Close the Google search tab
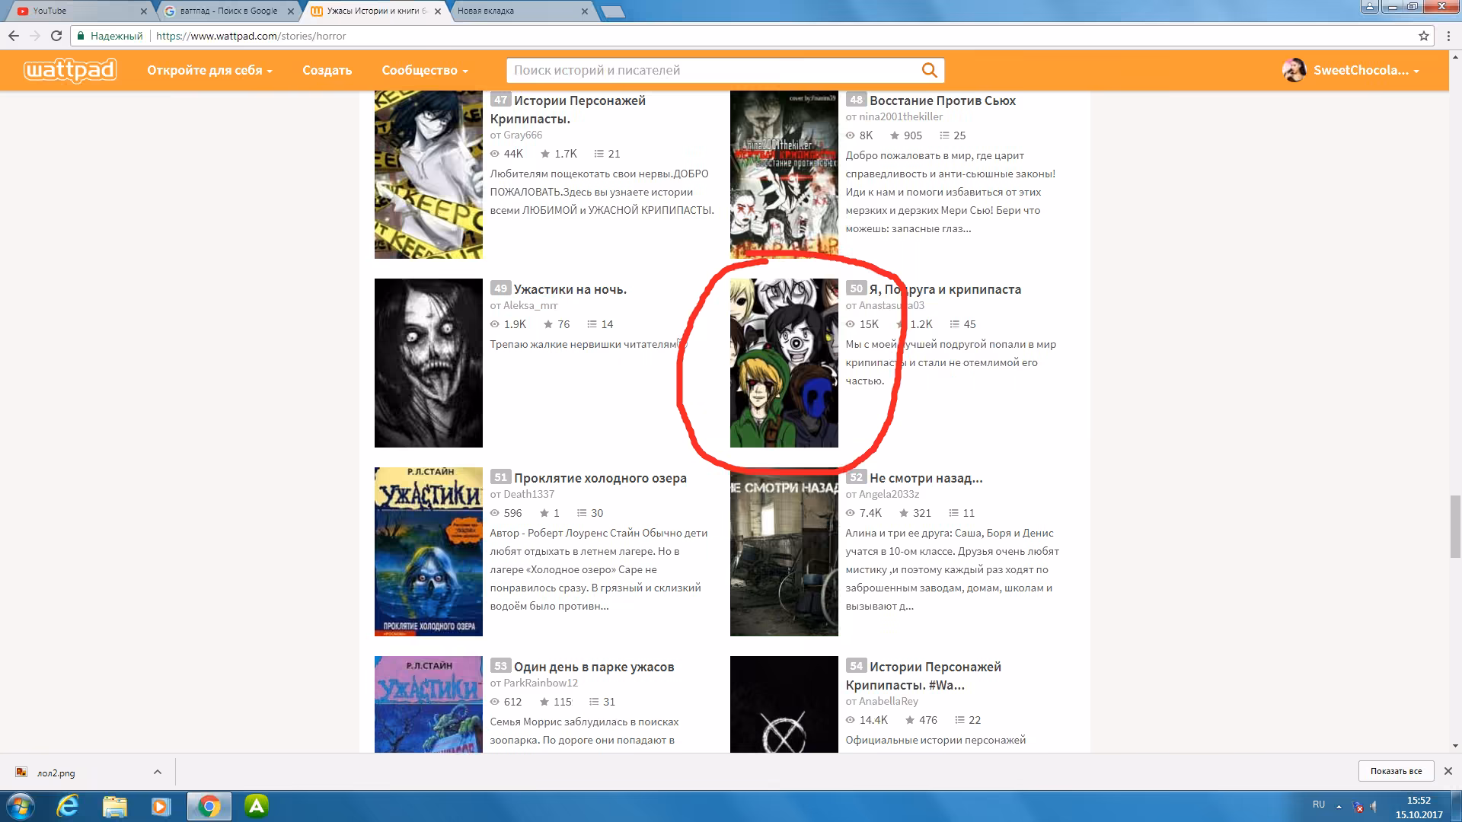Screen dimensions: 1462x822 point(292,11)
